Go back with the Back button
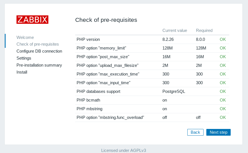The height and width of the screenshot is (153, 248). [195, 132]
